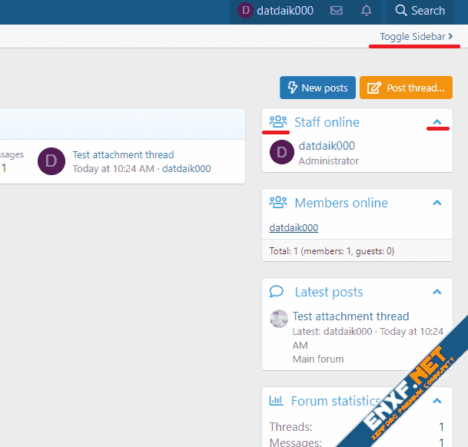Viewport: 468px width, 447px height.
Task: Click the Staff online people icon
Action: (277, 121)
